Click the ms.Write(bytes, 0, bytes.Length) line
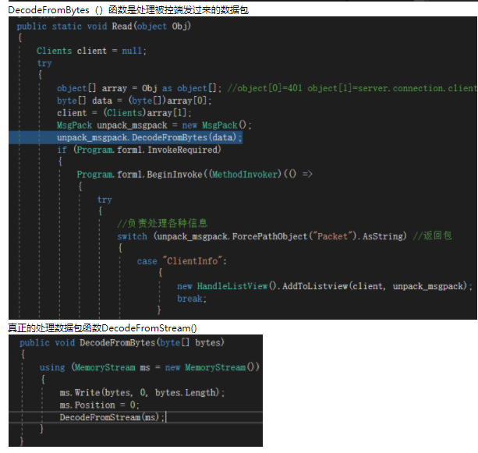 [x=142, y=392]
